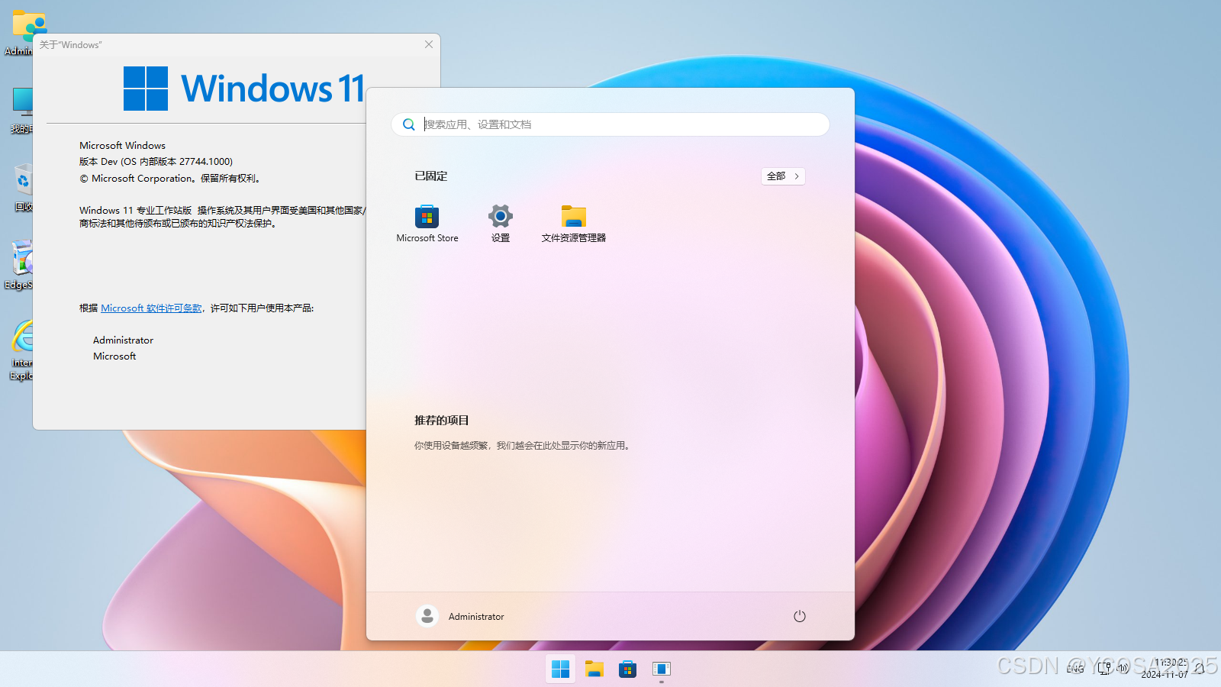
Task: Close the 关于 Windows dialog
Action: click(x=429, y=44)
